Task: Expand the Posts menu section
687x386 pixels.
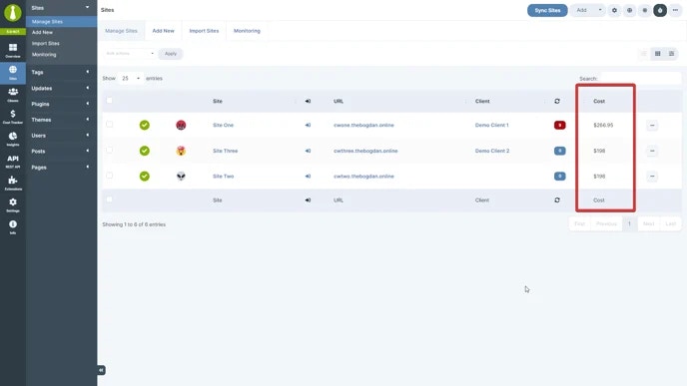Action: coord(61,152)
